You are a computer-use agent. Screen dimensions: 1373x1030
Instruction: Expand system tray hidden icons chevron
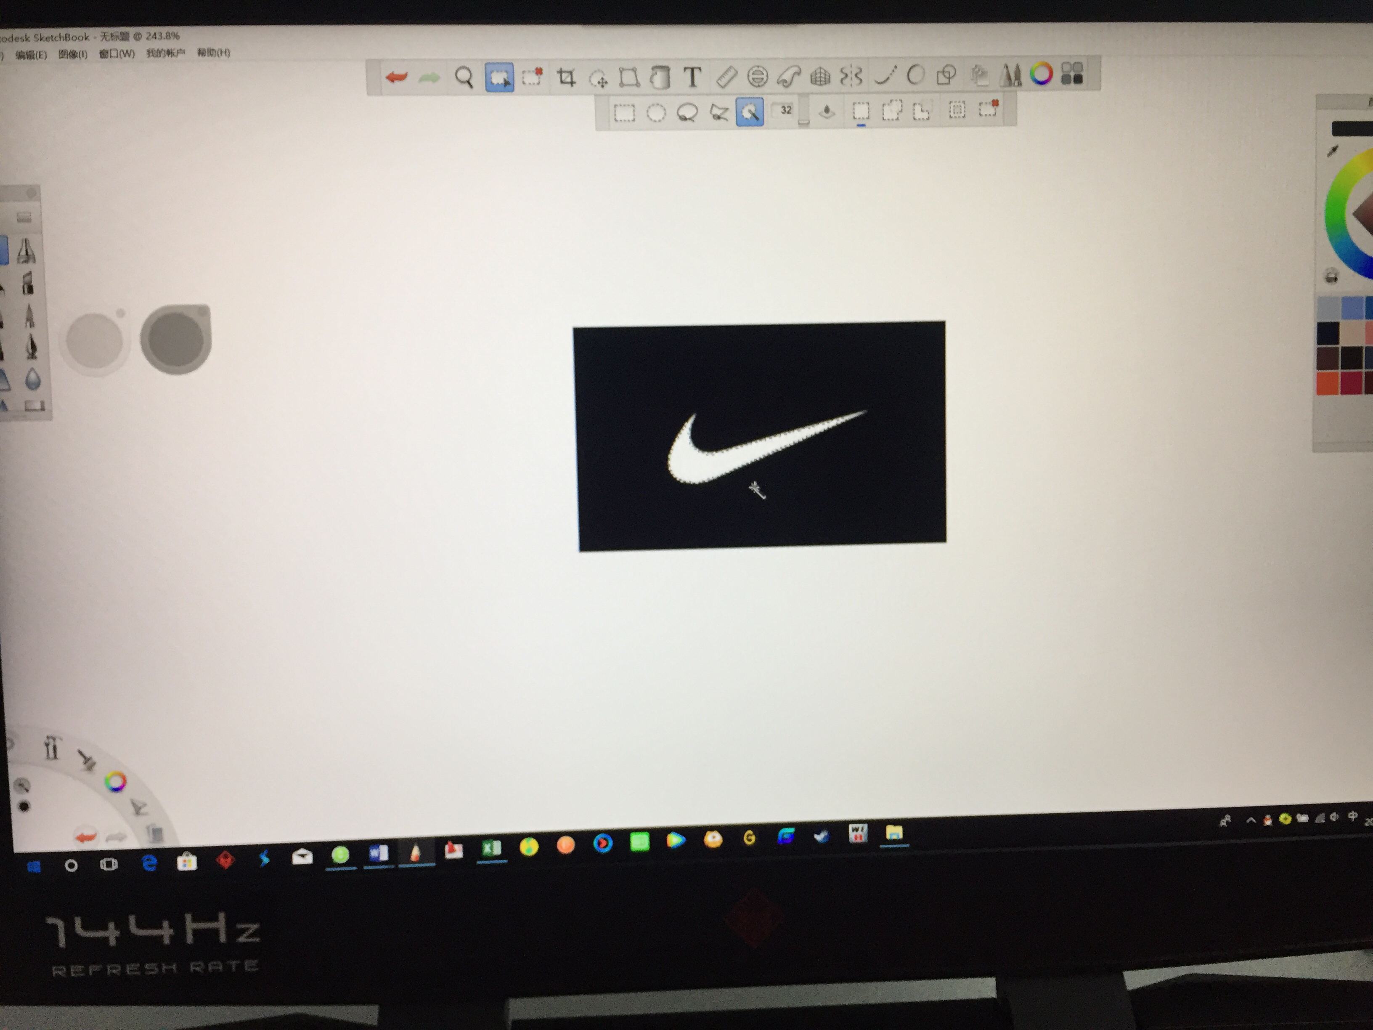point(1251,821)
